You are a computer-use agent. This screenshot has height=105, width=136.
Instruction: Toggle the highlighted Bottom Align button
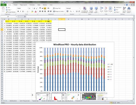pos(45,8)
